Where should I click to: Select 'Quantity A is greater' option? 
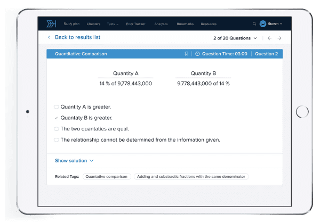[x=57, y=107]
